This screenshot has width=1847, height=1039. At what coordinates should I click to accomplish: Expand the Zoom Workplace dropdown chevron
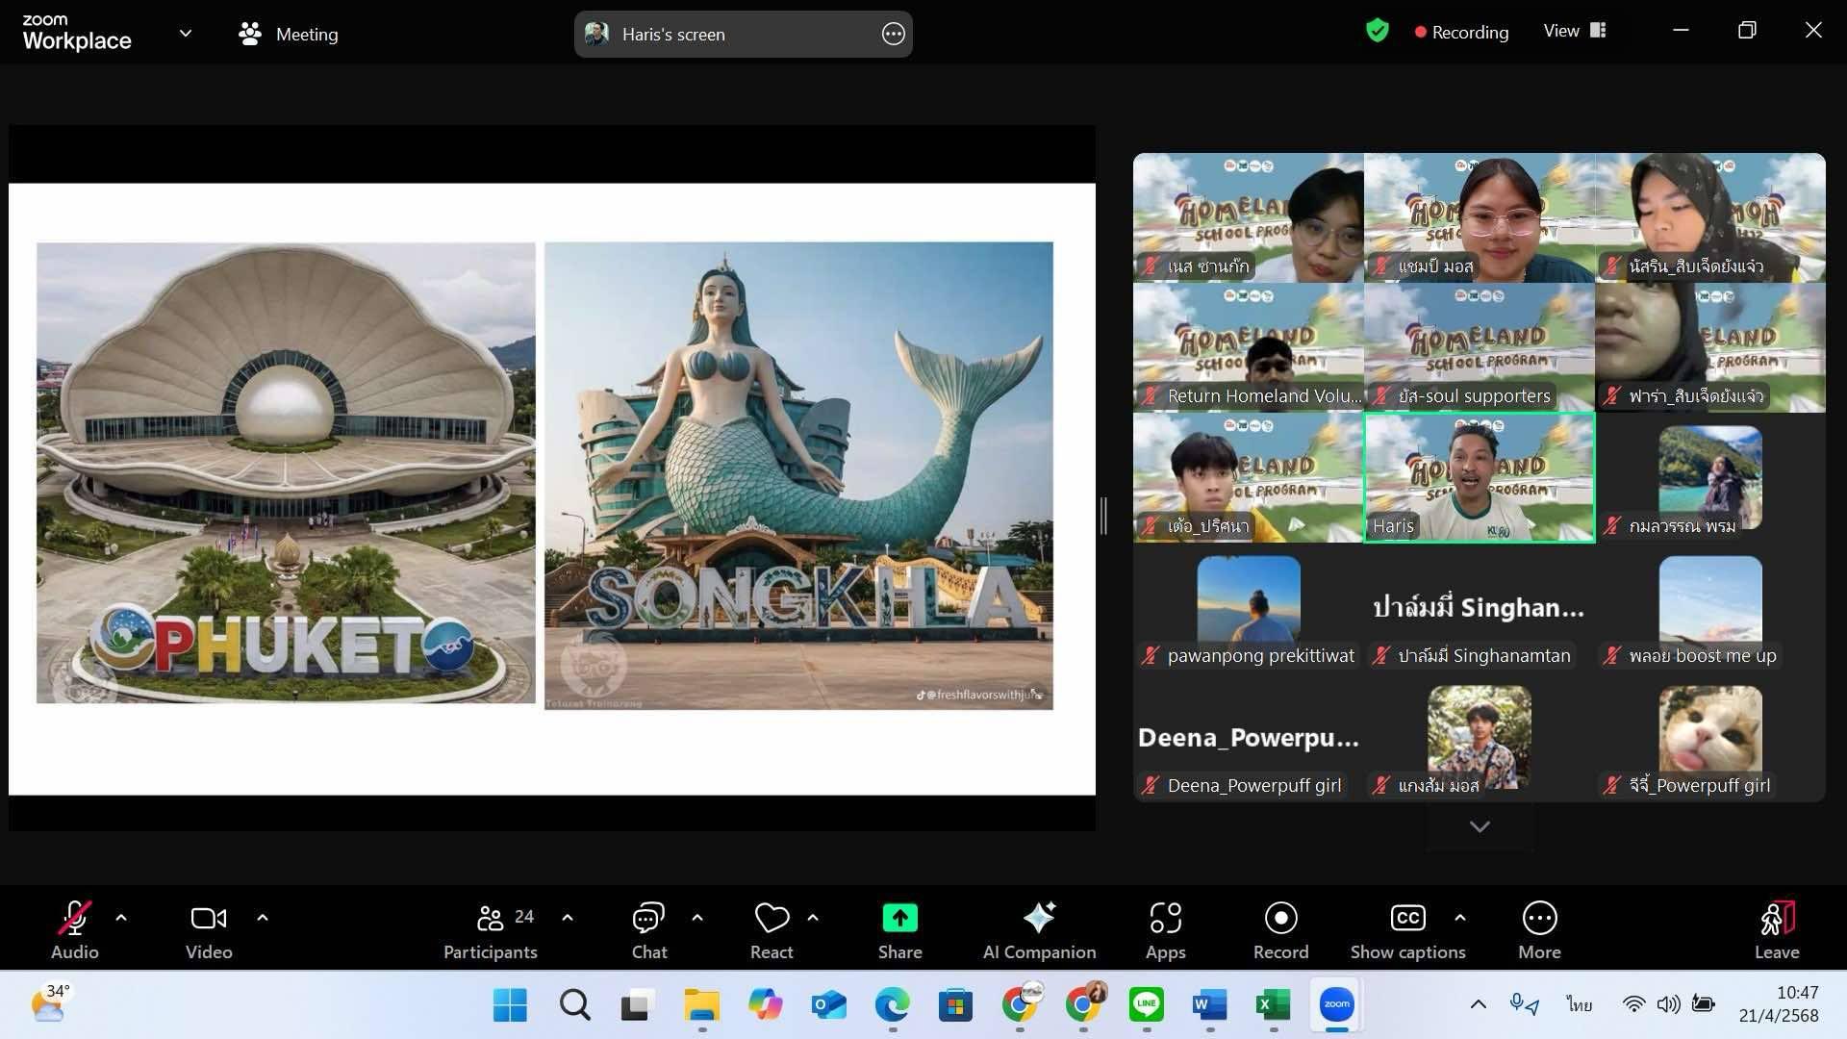[x=186, y=34]
